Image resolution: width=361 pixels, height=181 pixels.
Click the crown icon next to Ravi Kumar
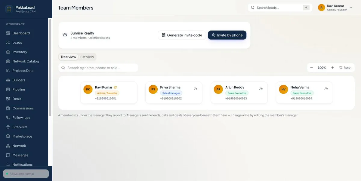tap(115, 87)
